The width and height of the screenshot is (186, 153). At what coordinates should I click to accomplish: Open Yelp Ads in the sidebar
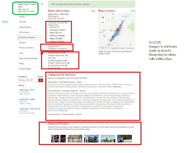click(x=23, y=22)
